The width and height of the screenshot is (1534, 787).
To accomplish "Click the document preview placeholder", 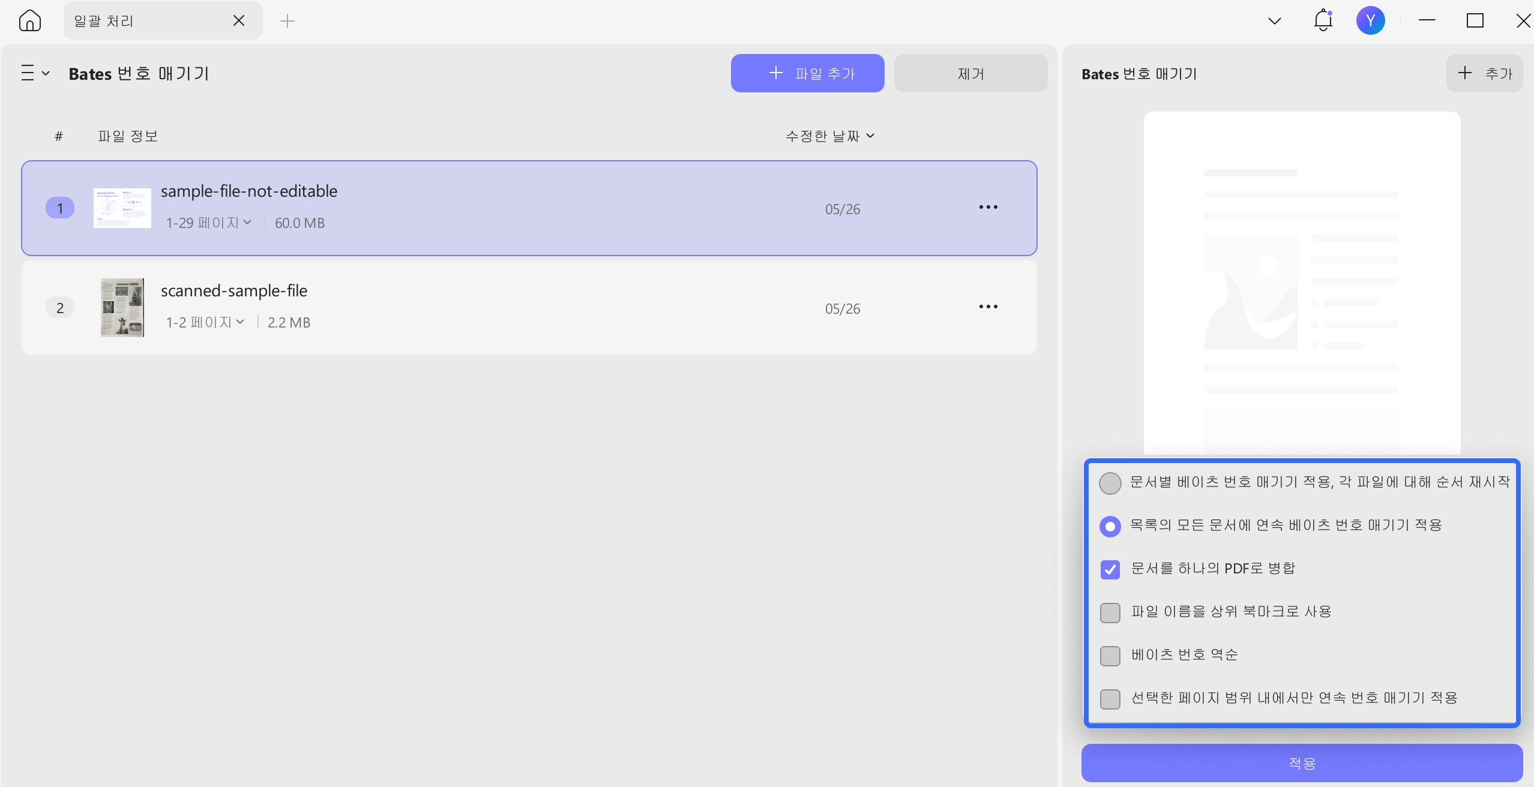I will (1302, 283).
